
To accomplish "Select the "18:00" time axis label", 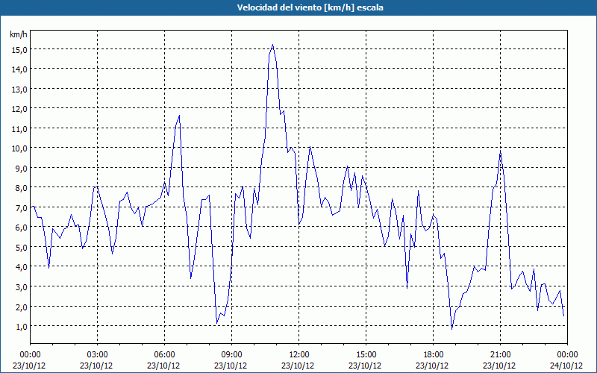I will (x=433, y=355).
